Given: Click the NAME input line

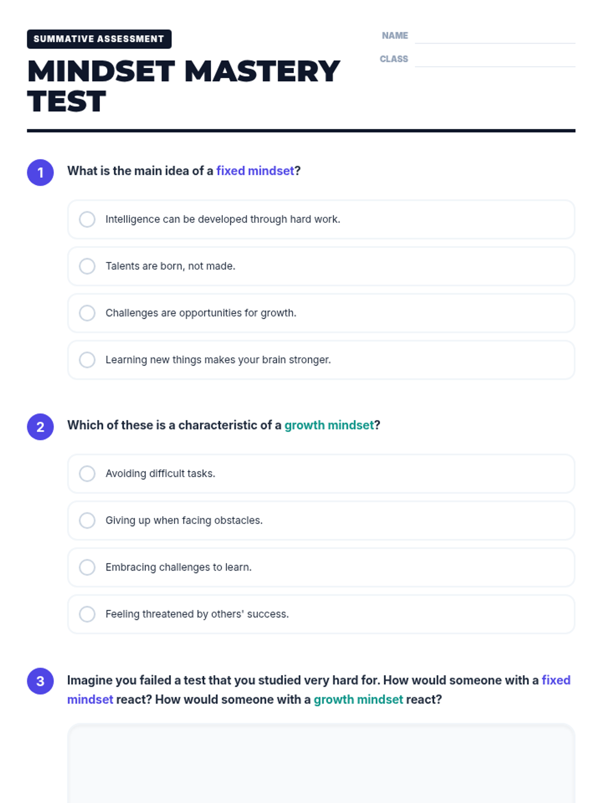Looking at the screenshot, I should pos(495,36).
